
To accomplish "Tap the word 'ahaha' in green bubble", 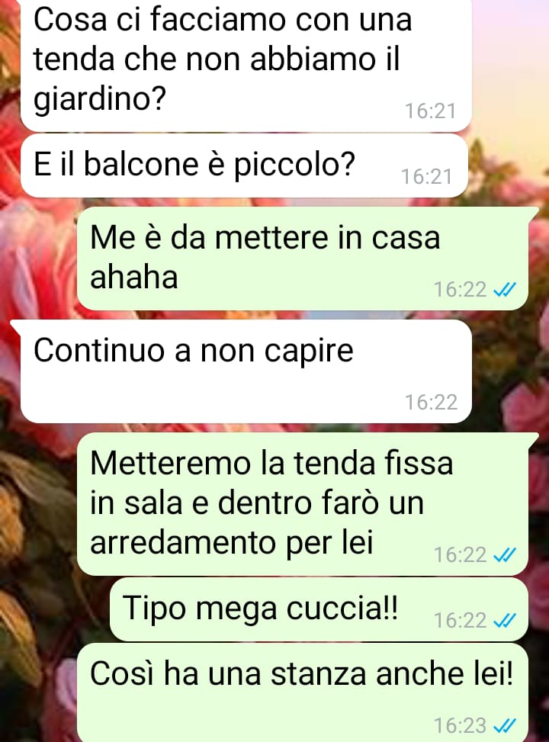I will tap(134, 277).
